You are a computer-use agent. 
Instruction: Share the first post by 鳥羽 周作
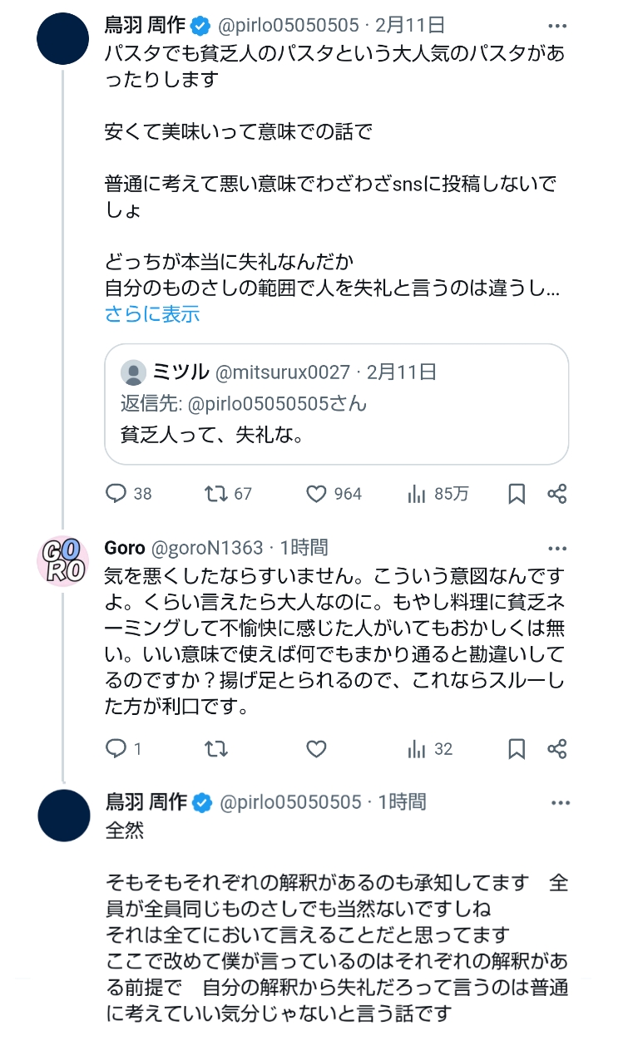(x=557, y=494)
